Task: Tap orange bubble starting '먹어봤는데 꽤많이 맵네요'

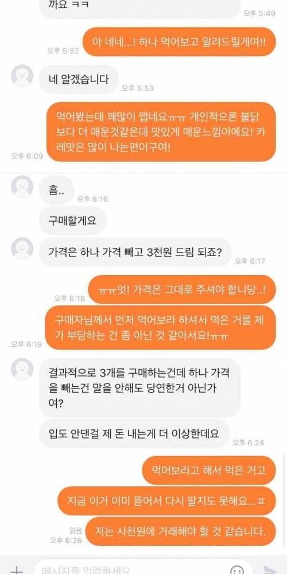Action: coord(162,132)
